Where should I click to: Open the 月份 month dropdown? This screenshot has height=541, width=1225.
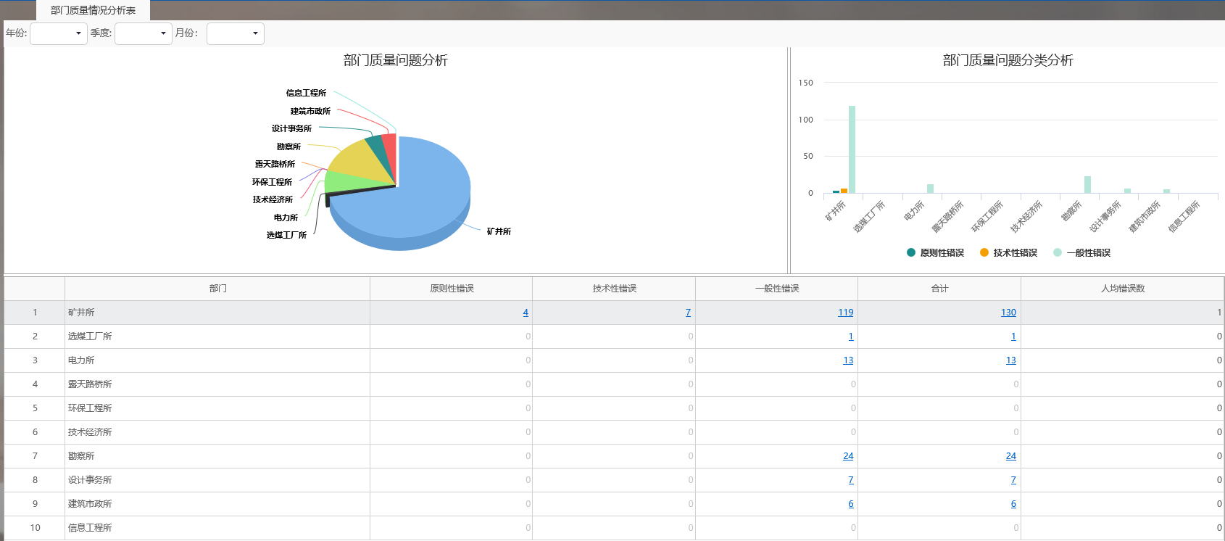coord(236,33)
